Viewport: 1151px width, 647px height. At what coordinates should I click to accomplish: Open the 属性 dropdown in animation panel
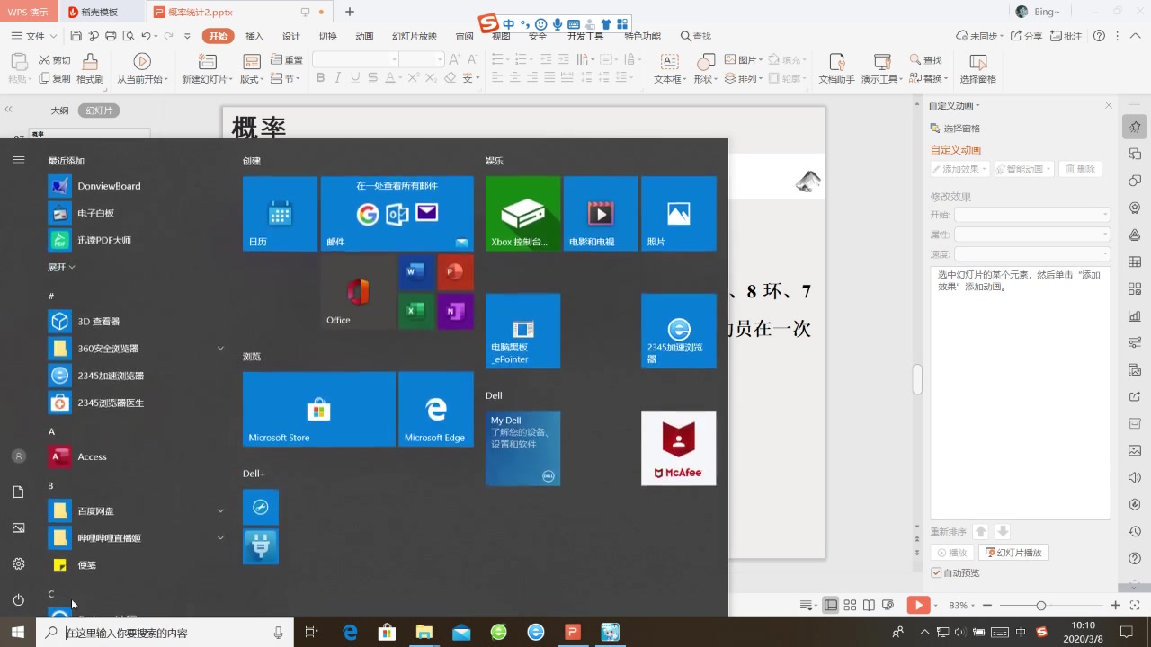click(1031, 235)
